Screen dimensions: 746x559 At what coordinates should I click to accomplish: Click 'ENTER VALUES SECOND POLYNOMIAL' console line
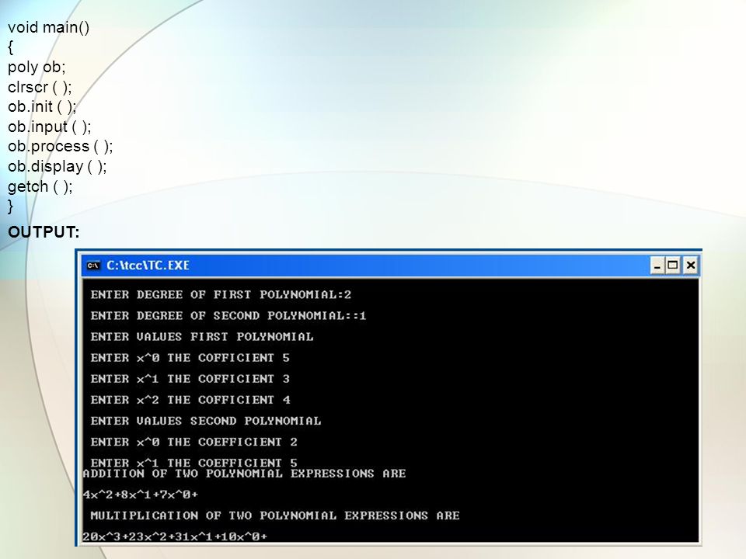click(205, 421)
